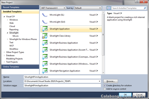Image resolution: width=149 pixels, height=99 pixels.
Task: Click the Business Application (Cosmopo... icon
Action: pos(45,57)
